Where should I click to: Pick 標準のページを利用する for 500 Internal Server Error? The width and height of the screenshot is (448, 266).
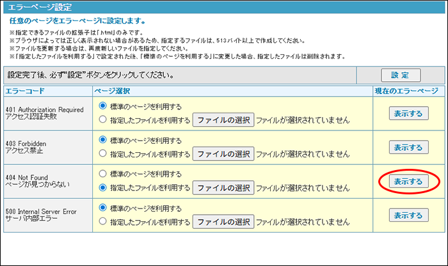[104, 208]
